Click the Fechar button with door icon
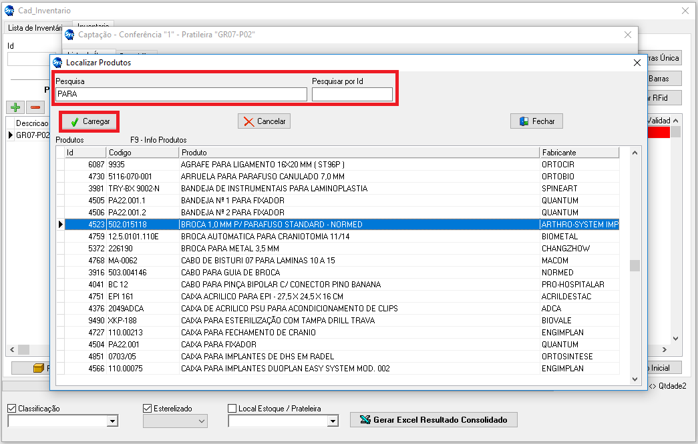The height and width of the screenshot is (444, 698). 536,121
